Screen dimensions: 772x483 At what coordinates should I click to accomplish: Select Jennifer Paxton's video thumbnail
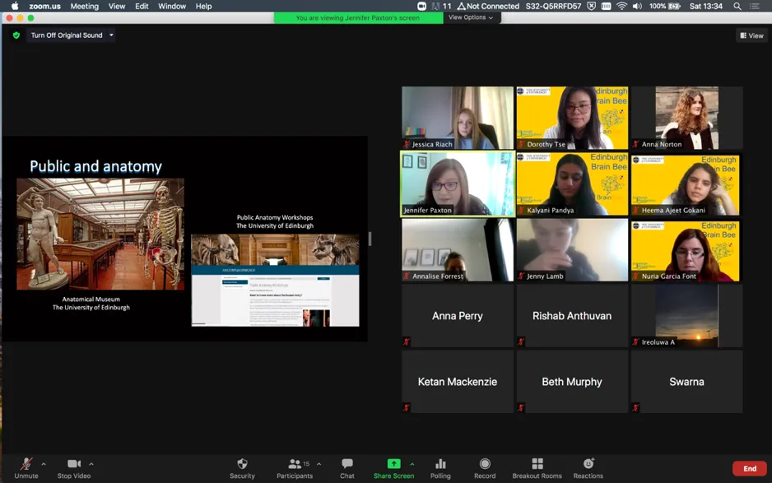click(x=457, y=183)
